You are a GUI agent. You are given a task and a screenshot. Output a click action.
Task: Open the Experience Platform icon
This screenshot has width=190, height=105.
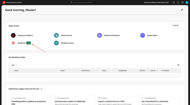tap(13, 35)
